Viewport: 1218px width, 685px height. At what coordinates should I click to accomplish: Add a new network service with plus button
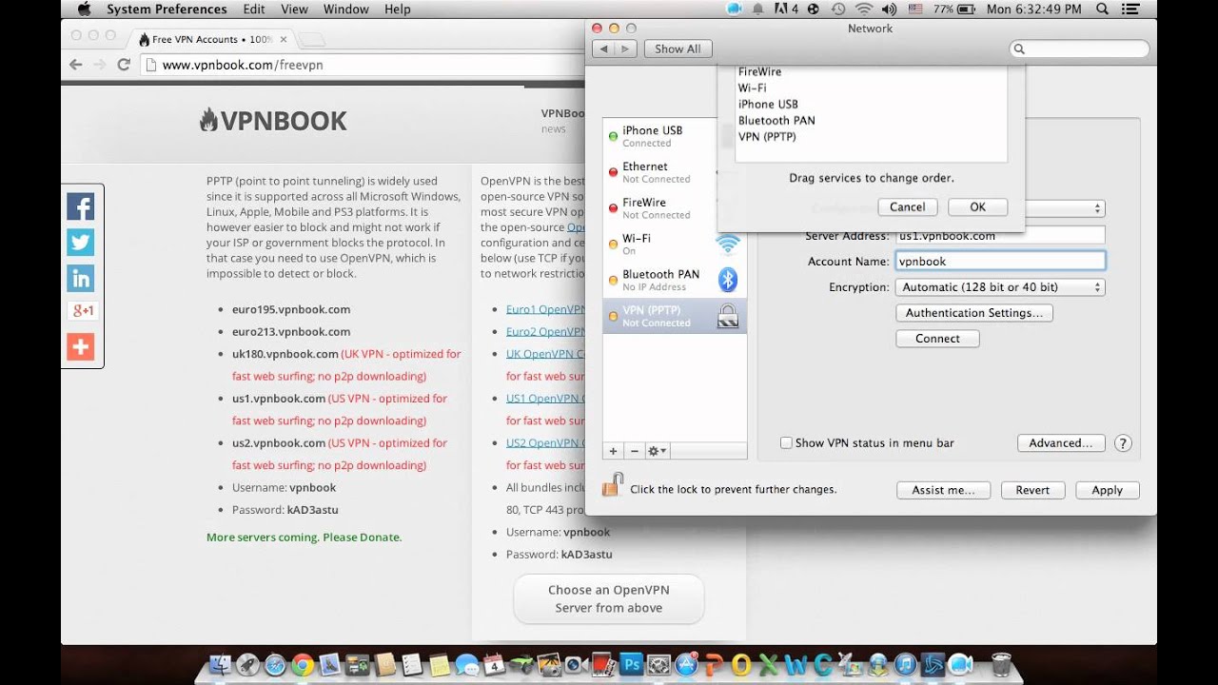click(x=613, y=451)
